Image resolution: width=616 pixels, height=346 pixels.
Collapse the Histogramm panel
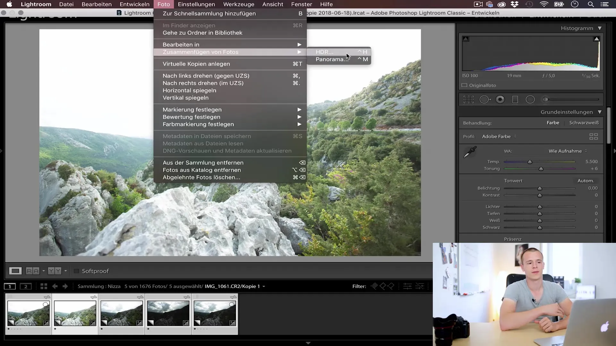tap(600, 28)
